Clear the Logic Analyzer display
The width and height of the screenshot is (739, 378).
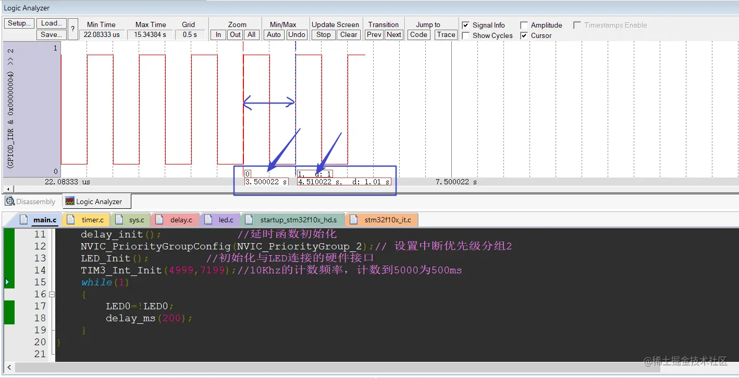point(348,34)
